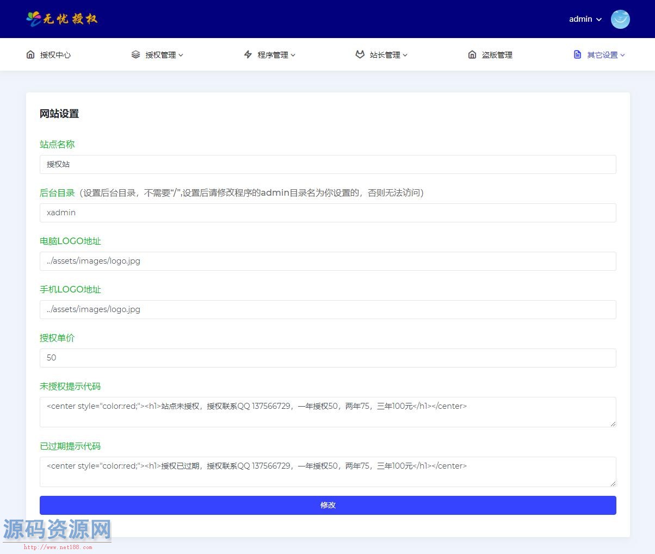
Task: Click into the 未授权提示代码 textarea
Action: (328, 412)
